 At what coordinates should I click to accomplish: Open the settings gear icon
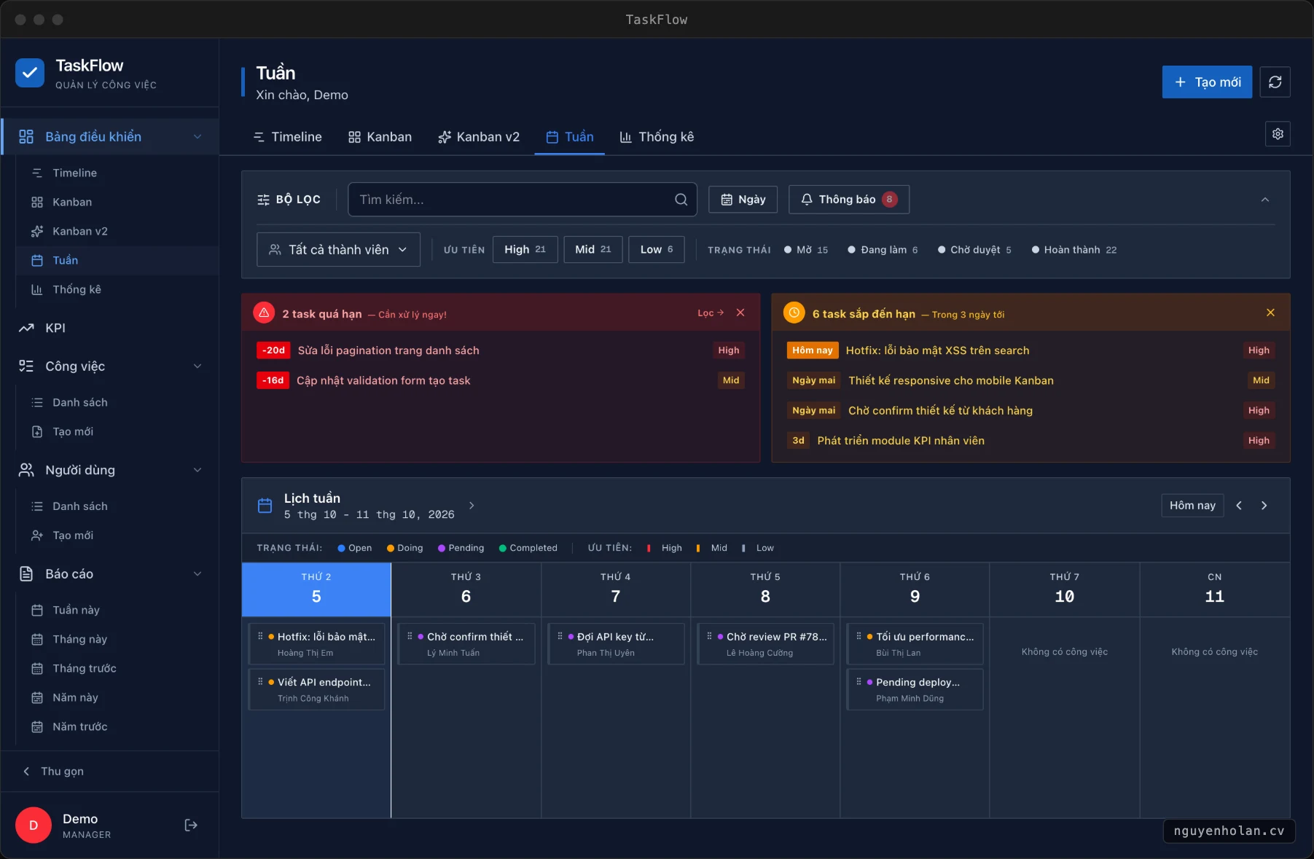[x=1278, y=134]
